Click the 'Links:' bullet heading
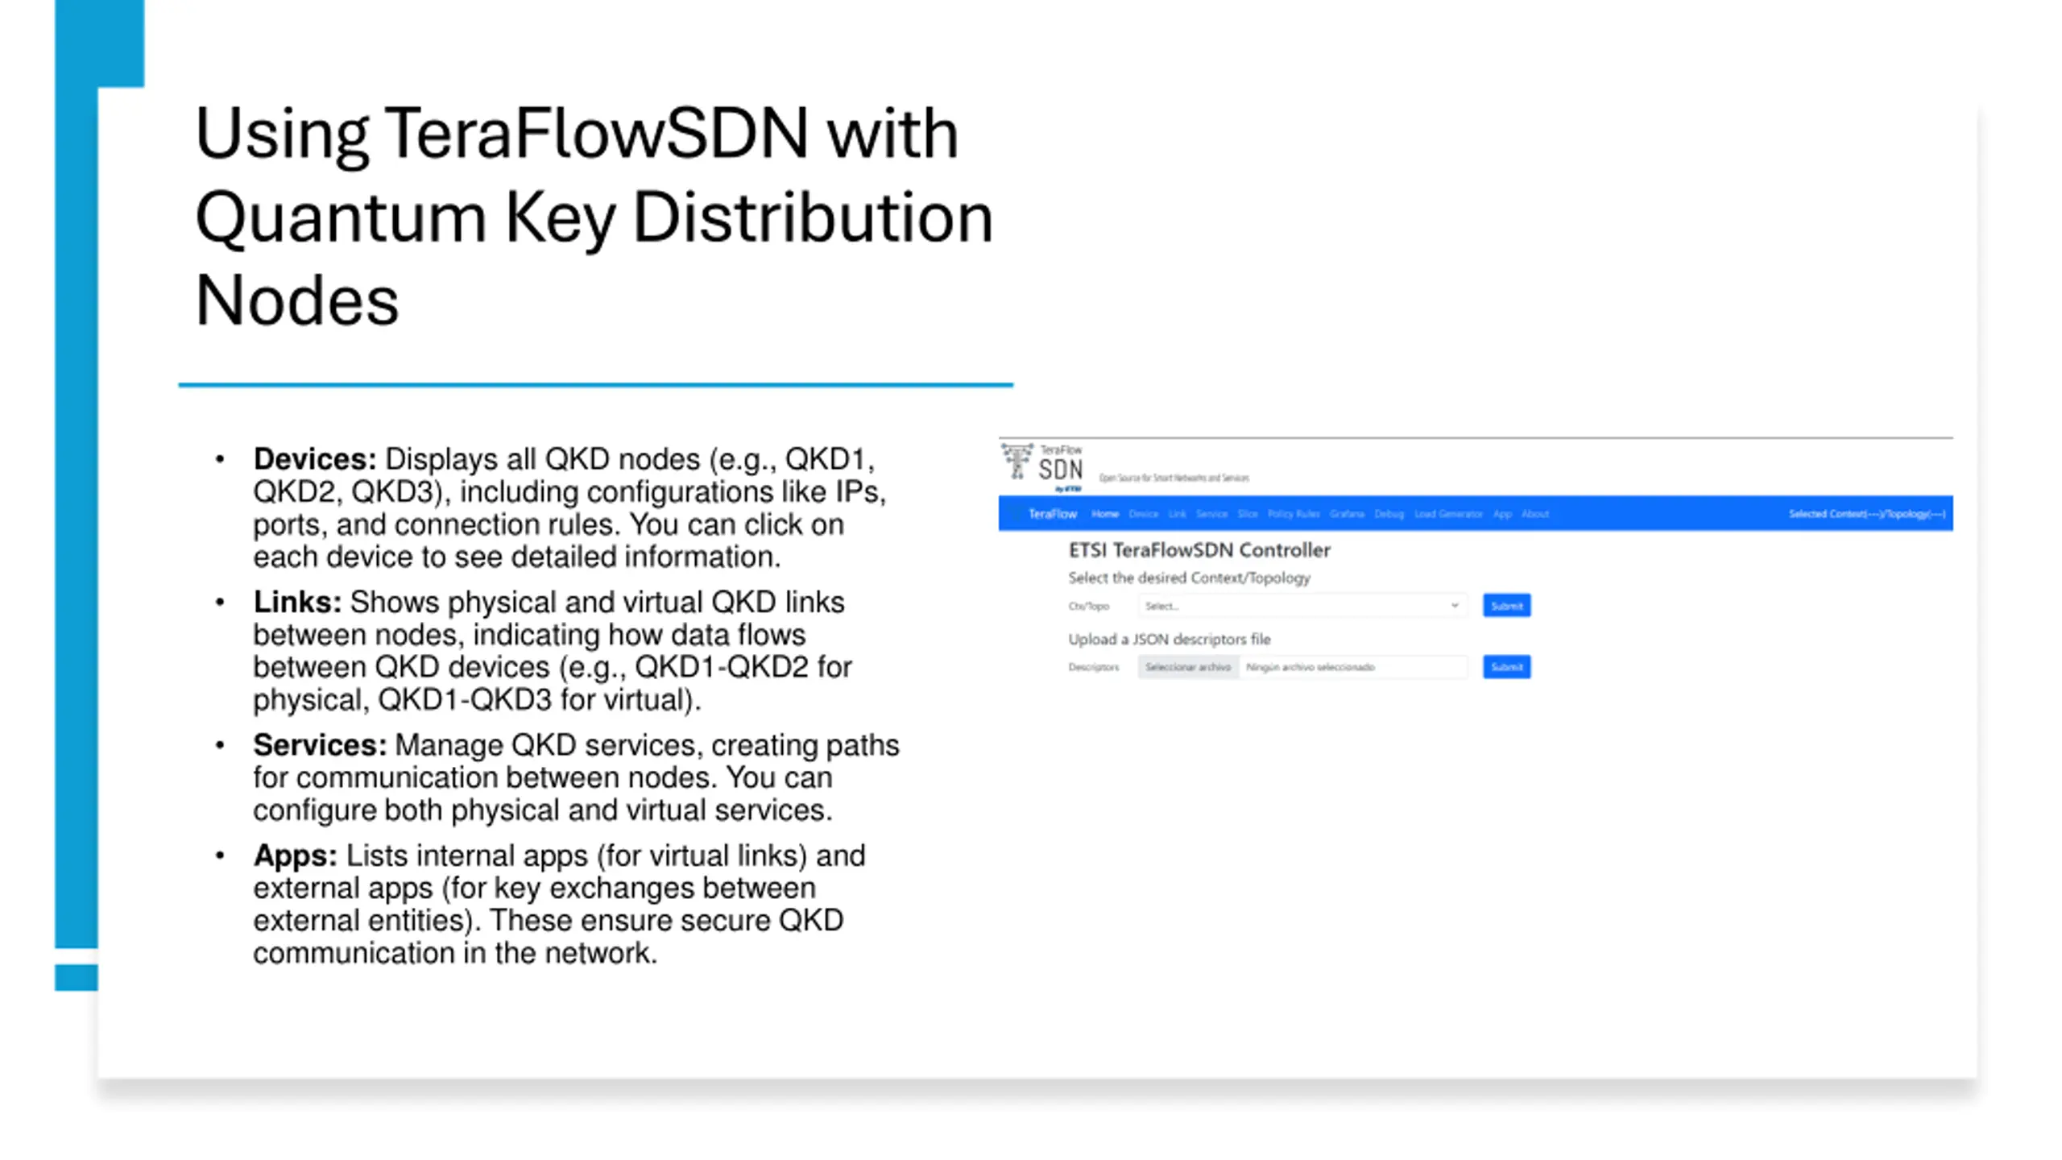2062x1160 pixels. pyautogui.click(x=297, y=602)
